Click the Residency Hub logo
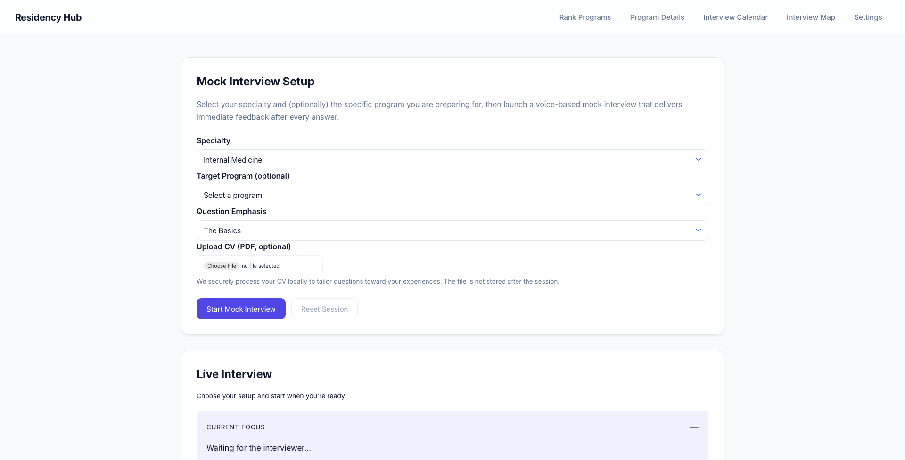The width and height of the screenshot is (905, 460). coord(48,17)
